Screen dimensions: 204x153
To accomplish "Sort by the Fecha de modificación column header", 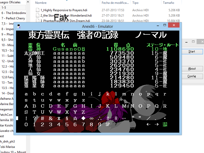I will [x=115, y=3].
